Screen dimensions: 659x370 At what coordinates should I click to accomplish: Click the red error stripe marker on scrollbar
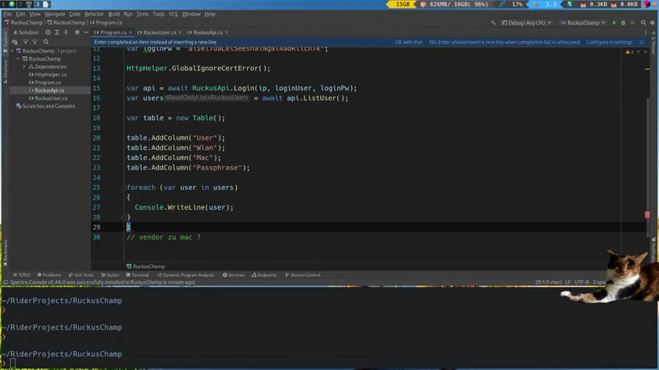coord(647,214)
